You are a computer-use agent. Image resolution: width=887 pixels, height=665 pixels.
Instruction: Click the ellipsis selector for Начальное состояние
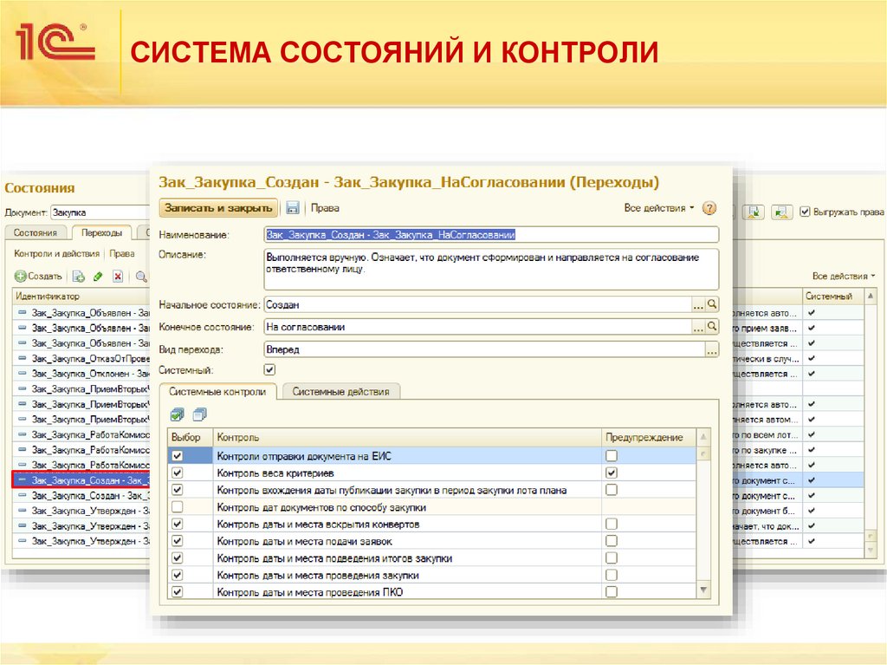pyautogui.click(x=696, y=304)
